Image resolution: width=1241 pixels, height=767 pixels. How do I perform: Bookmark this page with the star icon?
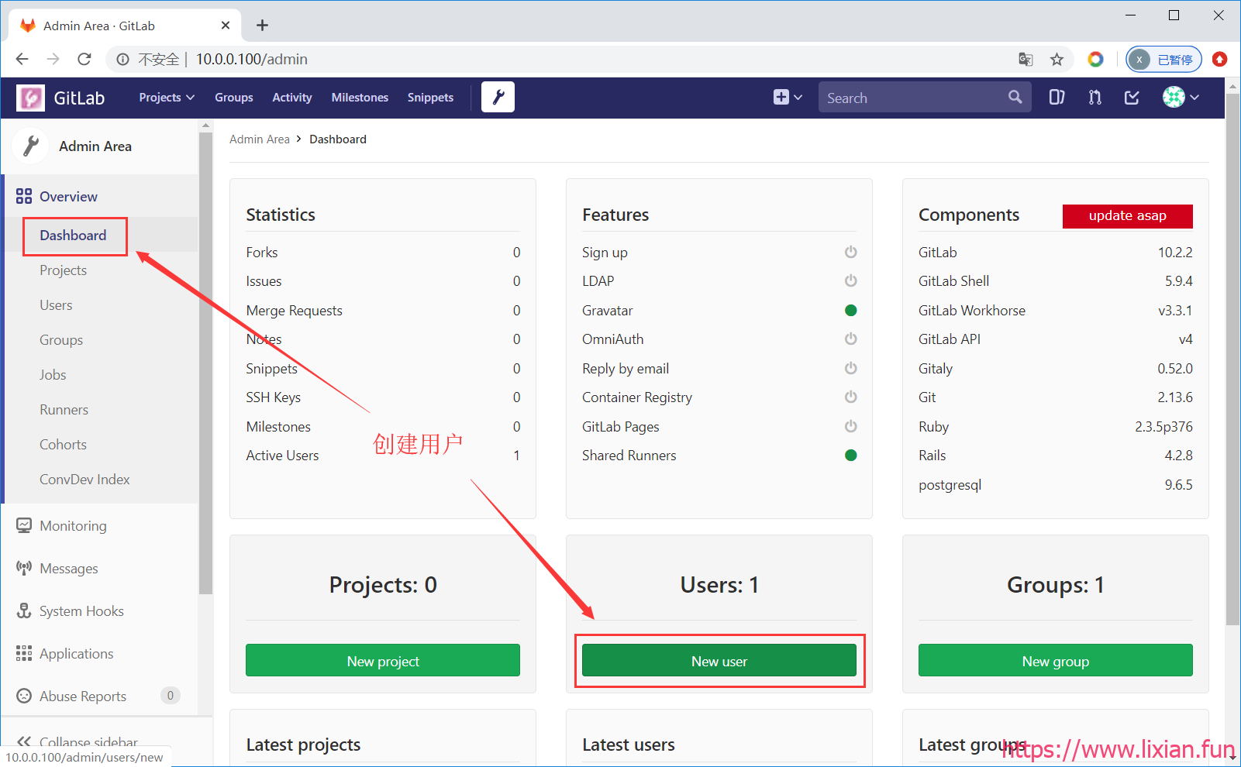[x=1057, y=60]
